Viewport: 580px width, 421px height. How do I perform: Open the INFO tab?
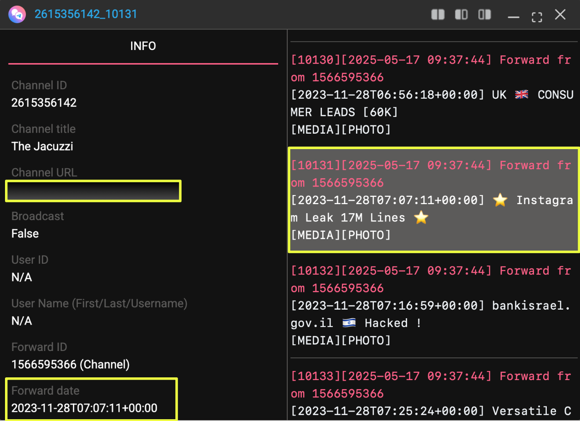[143, 46]
